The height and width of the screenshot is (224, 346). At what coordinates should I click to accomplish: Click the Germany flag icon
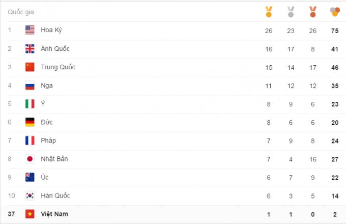click(30, 122)
